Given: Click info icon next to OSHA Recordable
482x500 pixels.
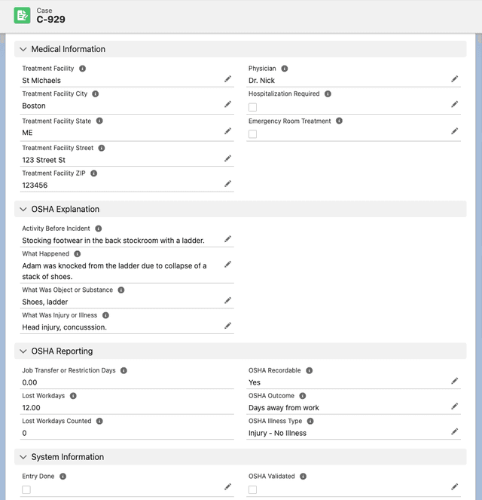Looking at the screenshot, I should [309, 371].
